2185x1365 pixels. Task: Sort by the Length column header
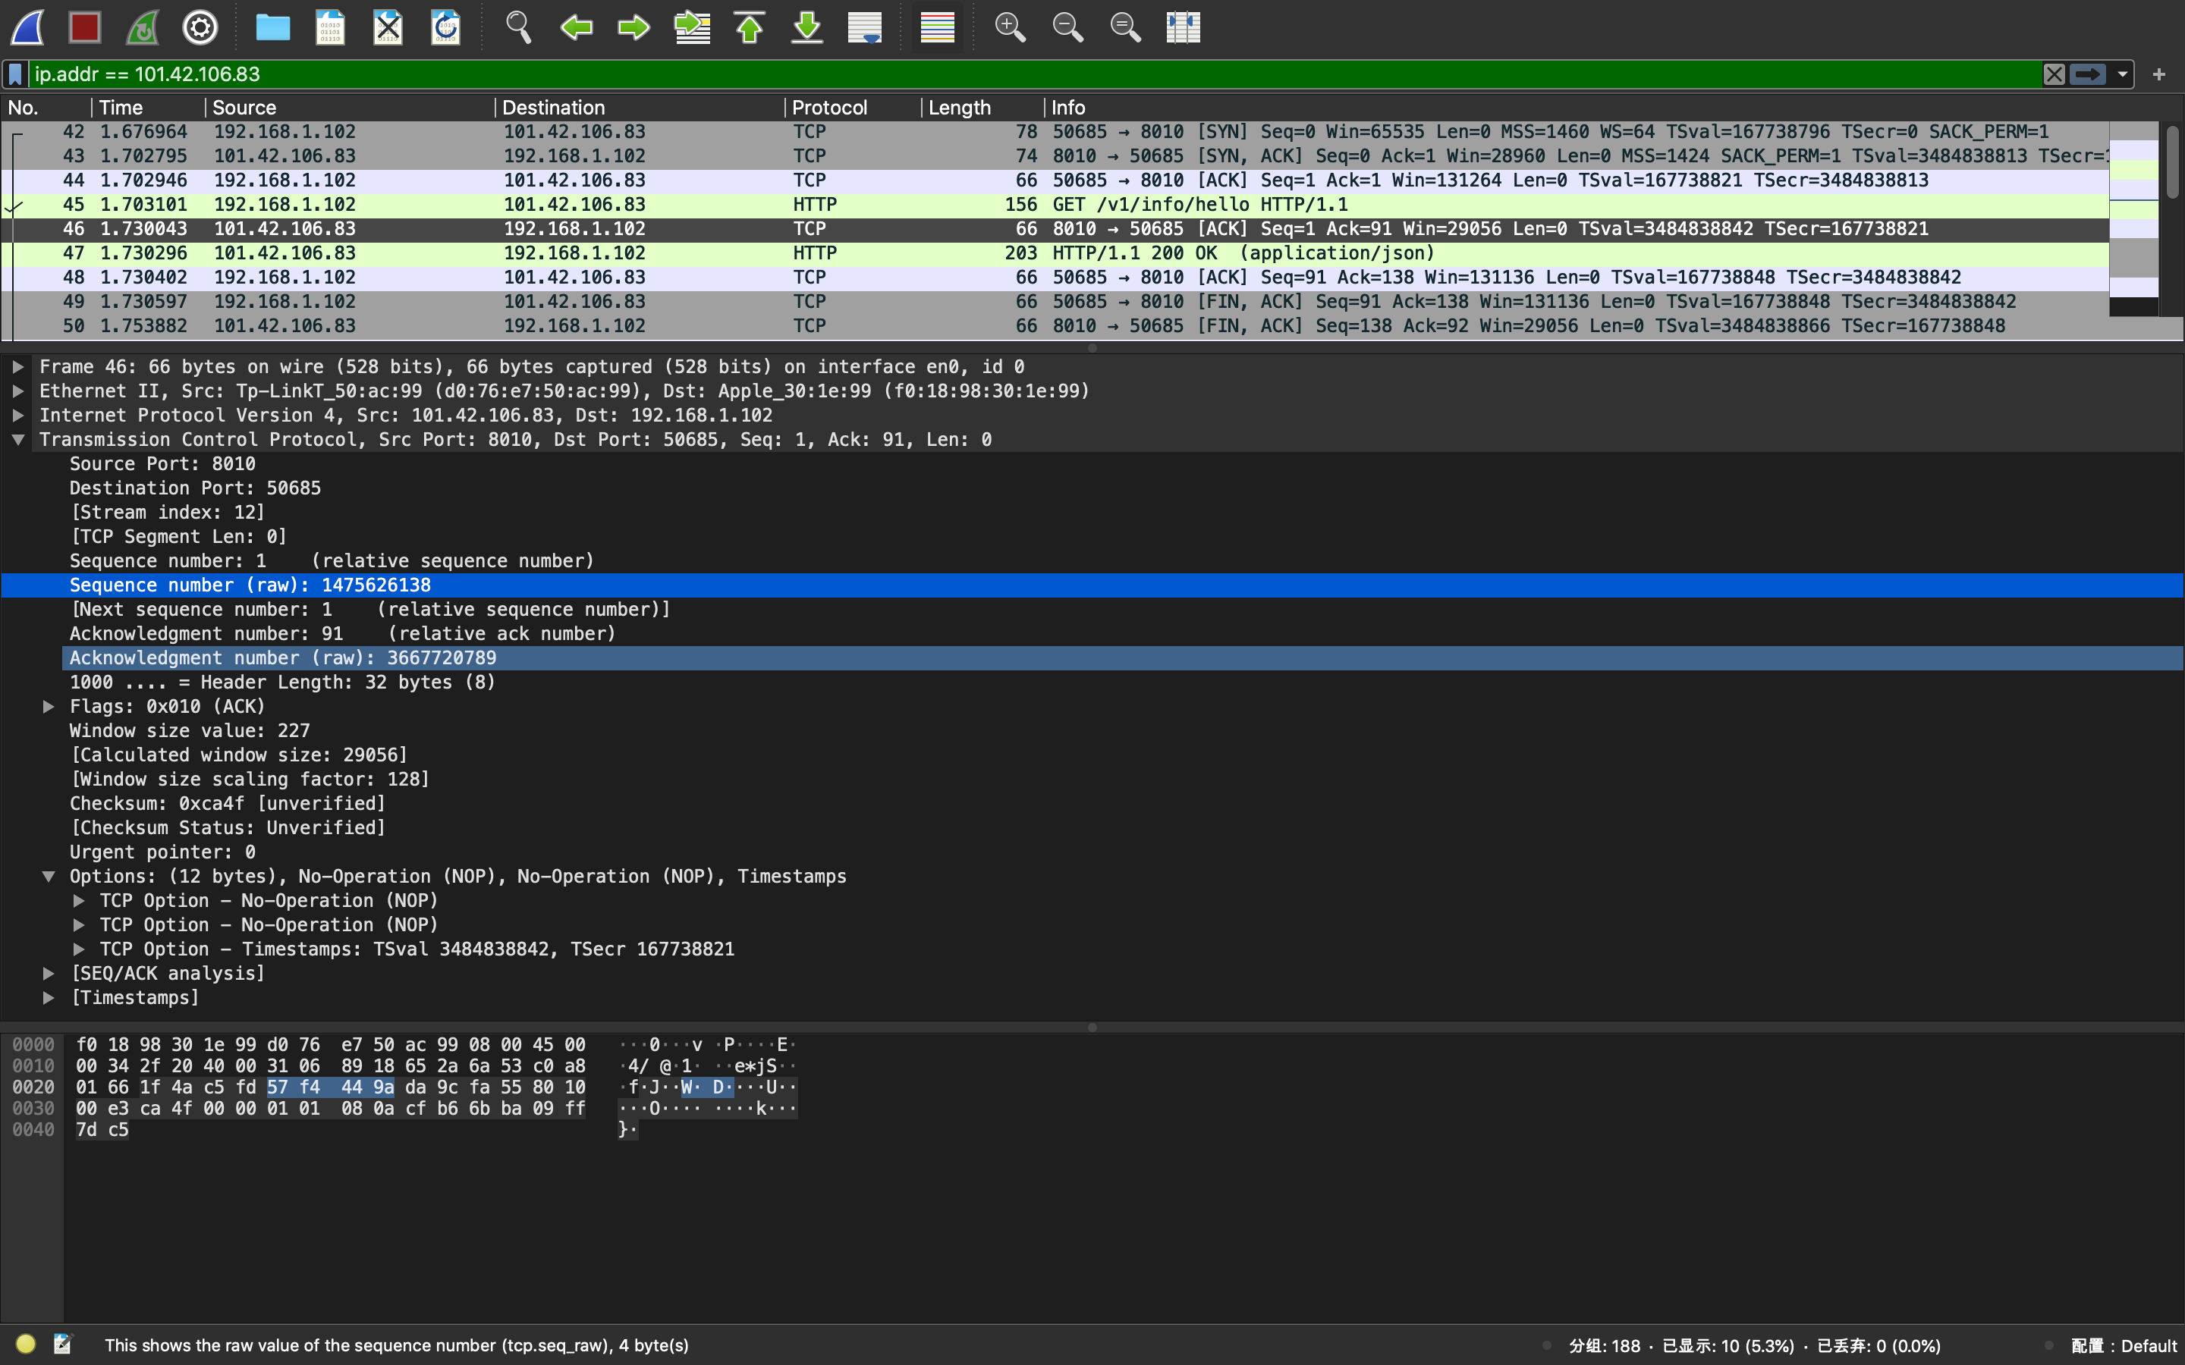983,108
